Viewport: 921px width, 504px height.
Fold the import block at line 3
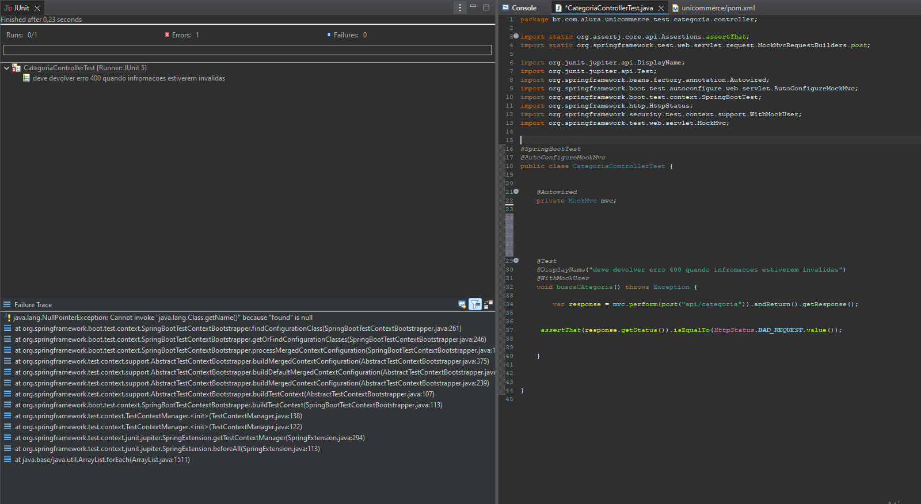[516, 36]
